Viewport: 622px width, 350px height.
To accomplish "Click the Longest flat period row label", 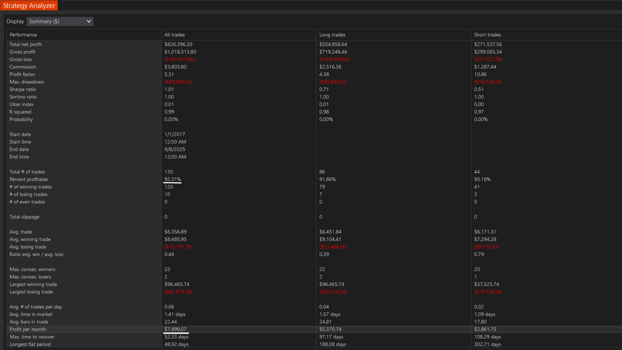I will coord(30,344).
